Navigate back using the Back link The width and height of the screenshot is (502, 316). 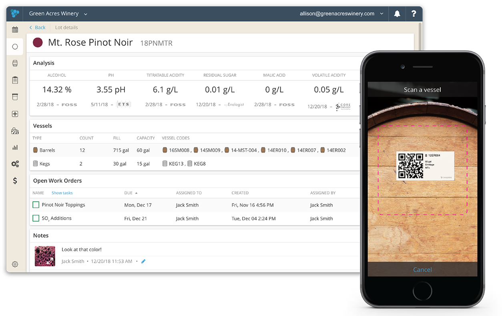click(37, 27)
